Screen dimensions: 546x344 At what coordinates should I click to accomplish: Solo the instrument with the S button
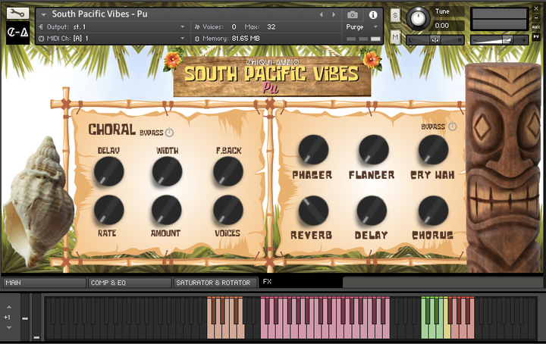(x=395, y=15)
